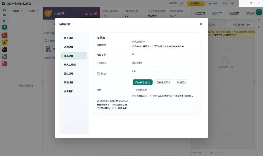263x156 pixels.
Task: Click the monitor chart icon in shop header
Action: pos(86,13)
